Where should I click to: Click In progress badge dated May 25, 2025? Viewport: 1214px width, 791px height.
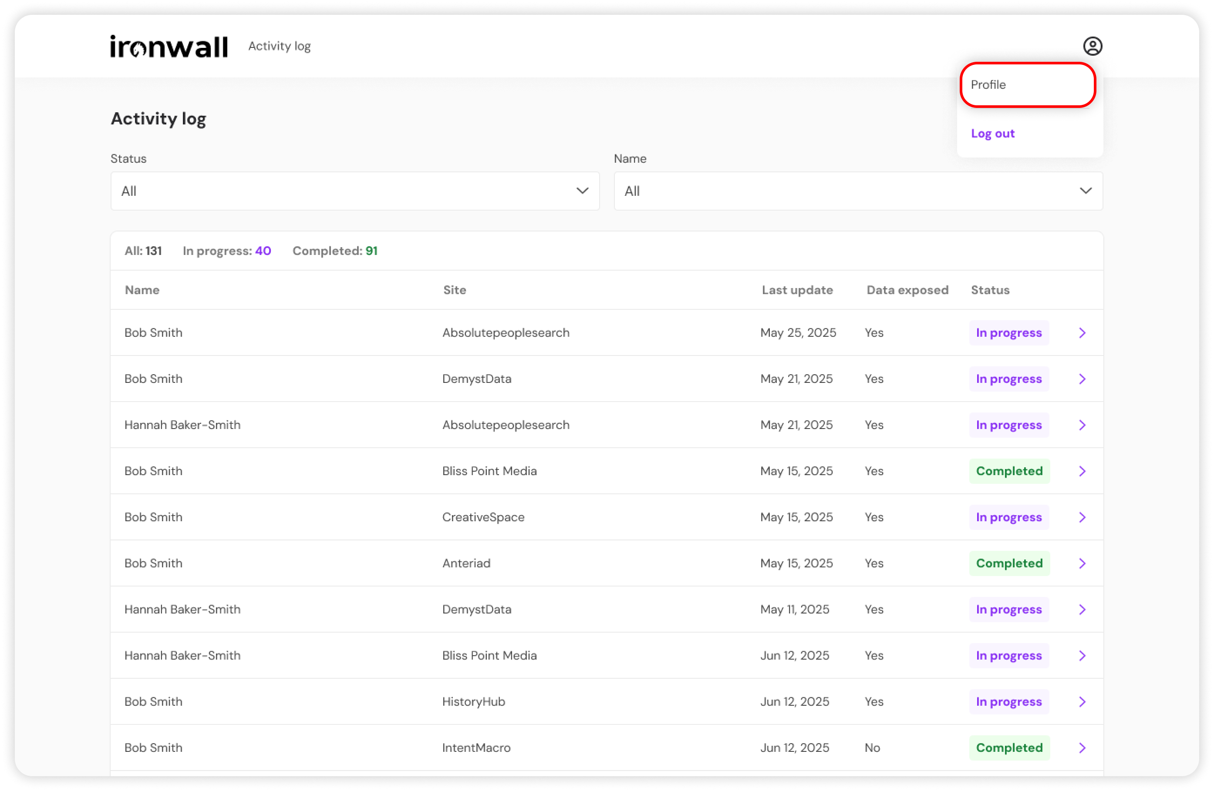1008,333
